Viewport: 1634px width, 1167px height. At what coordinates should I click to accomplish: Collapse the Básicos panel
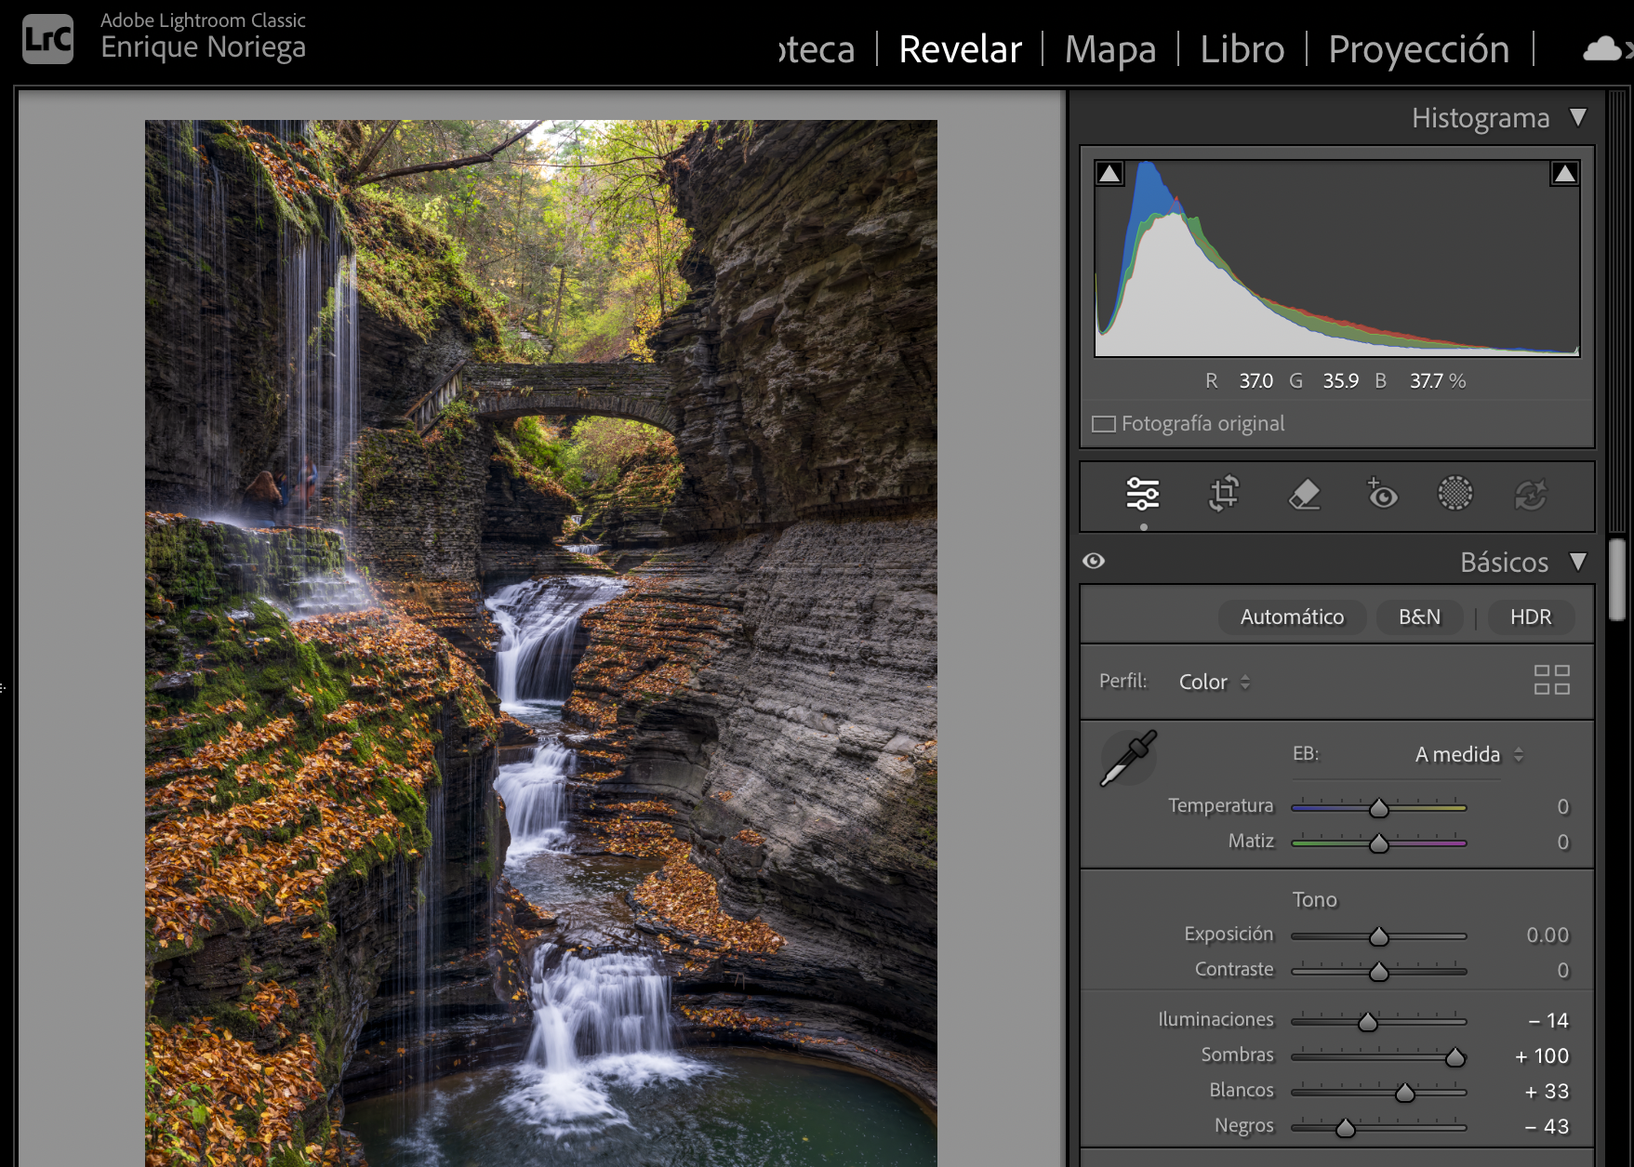click(x=1577, y=562)
